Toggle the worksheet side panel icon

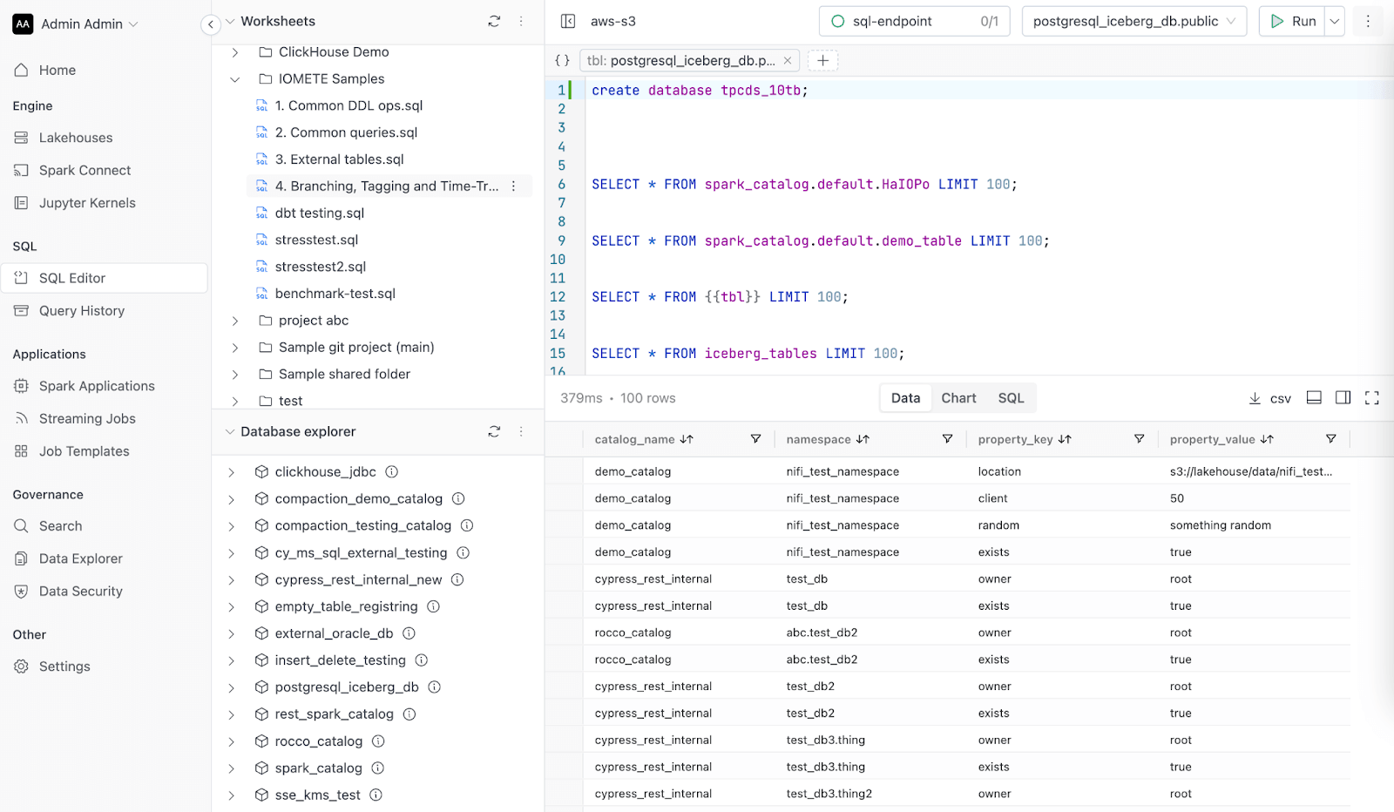[568, 21]
